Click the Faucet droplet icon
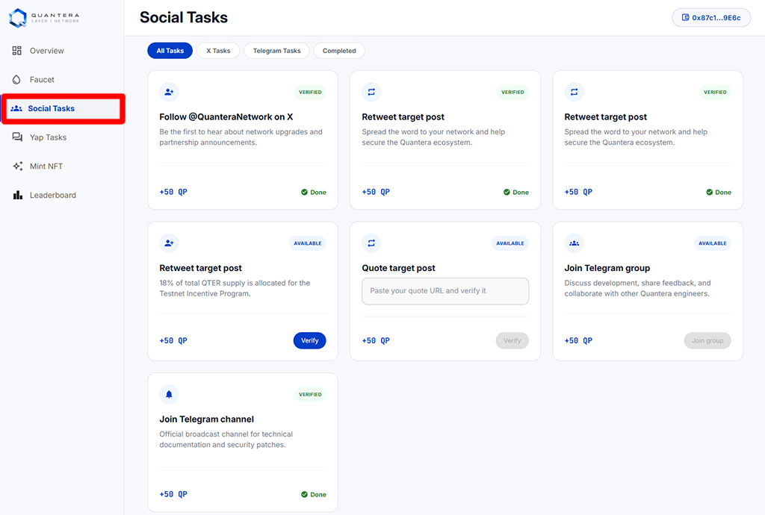The height and width of the screenshot is (515, 765). [x=16, y=79]
